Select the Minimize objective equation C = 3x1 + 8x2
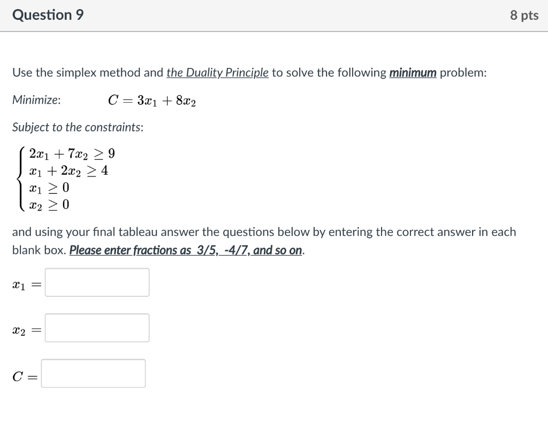Screen dimensions: 548x431 [x=151, y=99]
